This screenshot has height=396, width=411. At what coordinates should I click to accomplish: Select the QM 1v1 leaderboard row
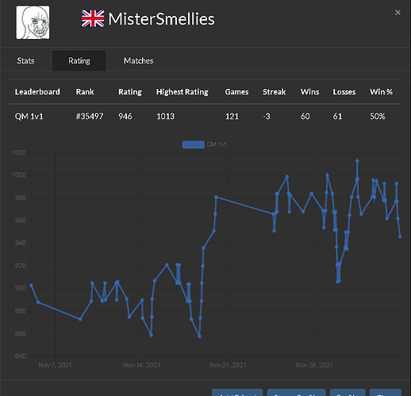[x=205, y=116]
